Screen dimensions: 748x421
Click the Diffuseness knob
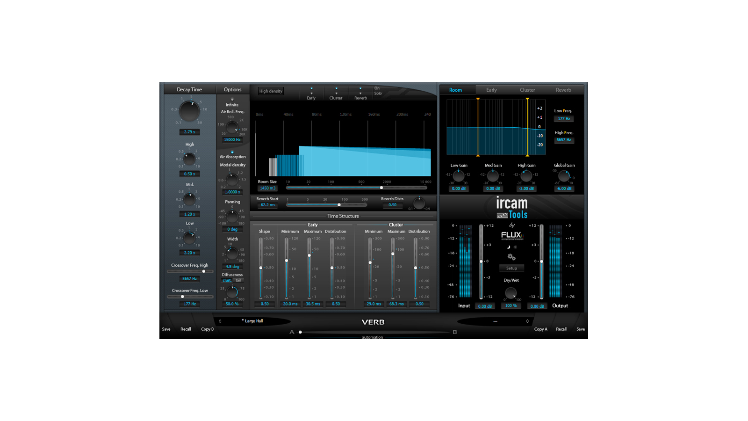click(232, 292)
